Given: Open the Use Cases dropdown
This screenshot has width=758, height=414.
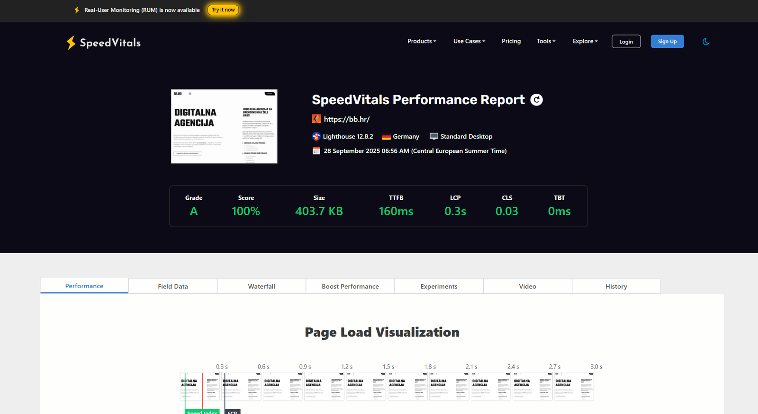Looking at the screenshot, I should 469,41.
